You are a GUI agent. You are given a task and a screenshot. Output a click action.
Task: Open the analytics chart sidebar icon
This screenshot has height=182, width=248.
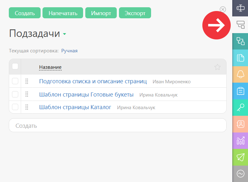pos(240,141)
